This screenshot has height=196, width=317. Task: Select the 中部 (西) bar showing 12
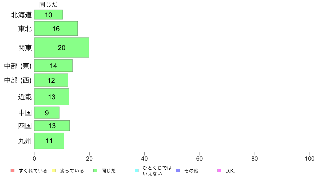pyautogui.click(x=51, y=80)
